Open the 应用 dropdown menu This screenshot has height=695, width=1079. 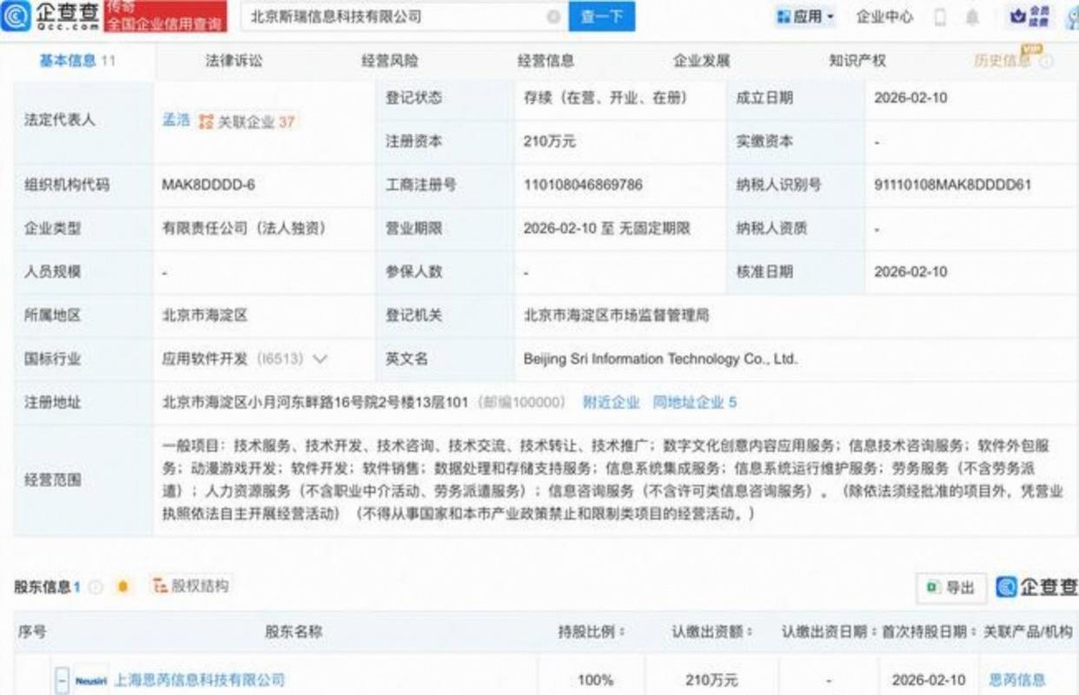point(804,17)
